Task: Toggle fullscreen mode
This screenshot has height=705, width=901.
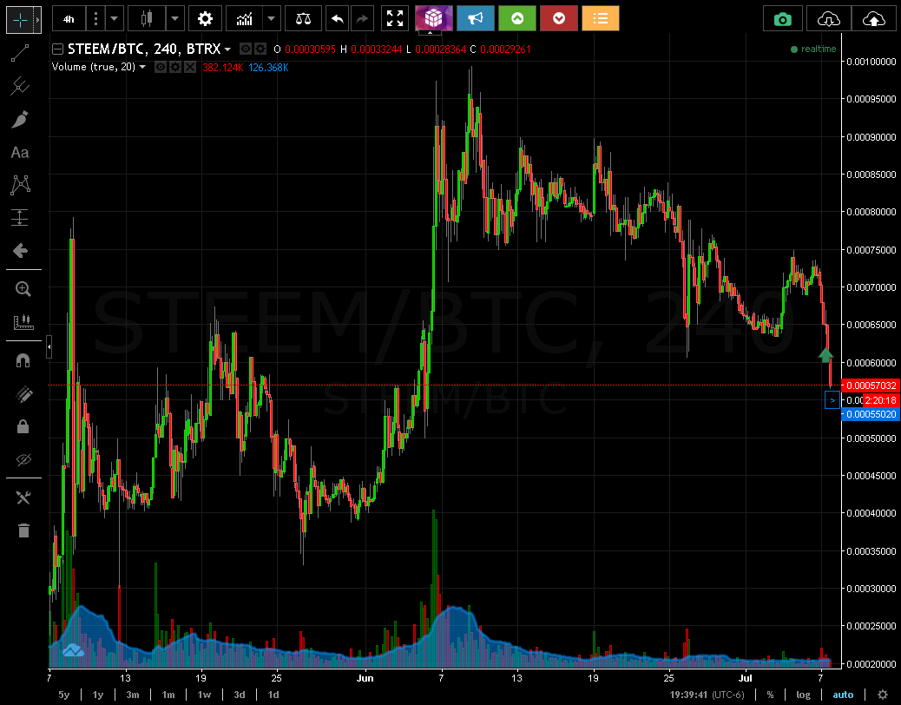Action: point(395,18)
